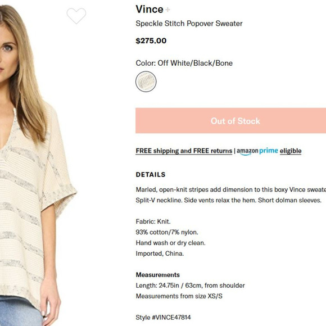
Task: Select the Off White/Black/Bone color swatch
Action: (146, 81)
